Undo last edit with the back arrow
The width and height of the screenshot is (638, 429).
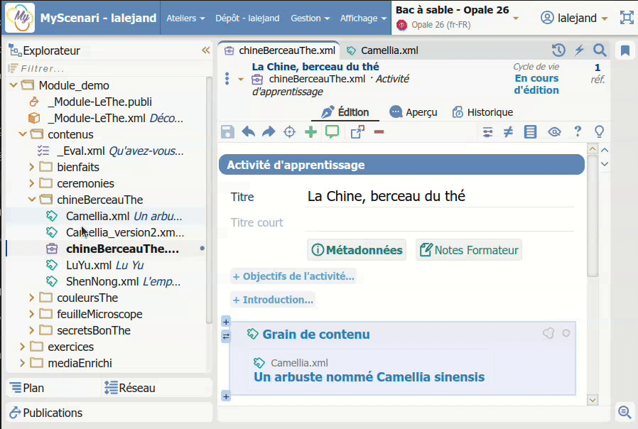pos(248,131)
